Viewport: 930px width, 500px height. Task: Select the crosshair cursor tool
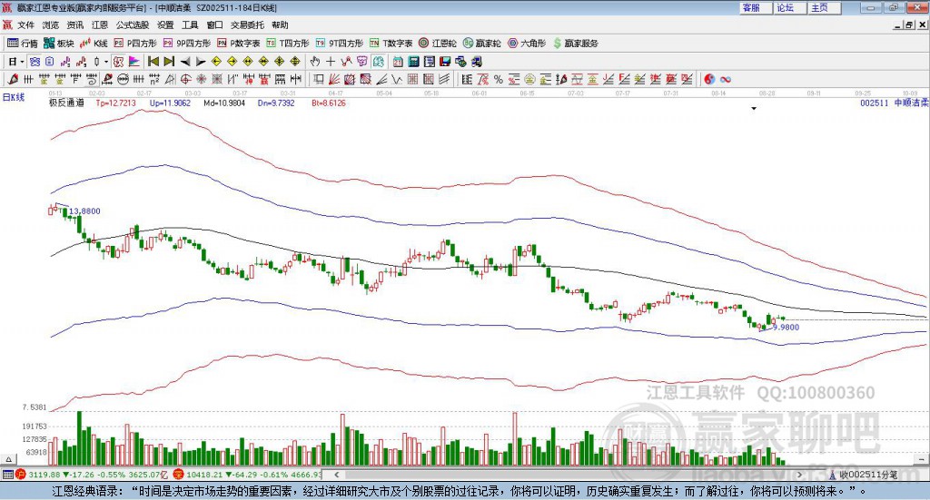(x=331, y=62)
